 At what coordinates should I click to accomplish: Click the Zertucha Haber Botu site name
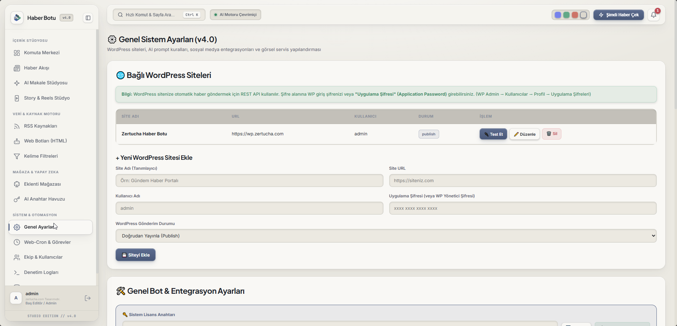pyautogui.click(x=144, y=134)
